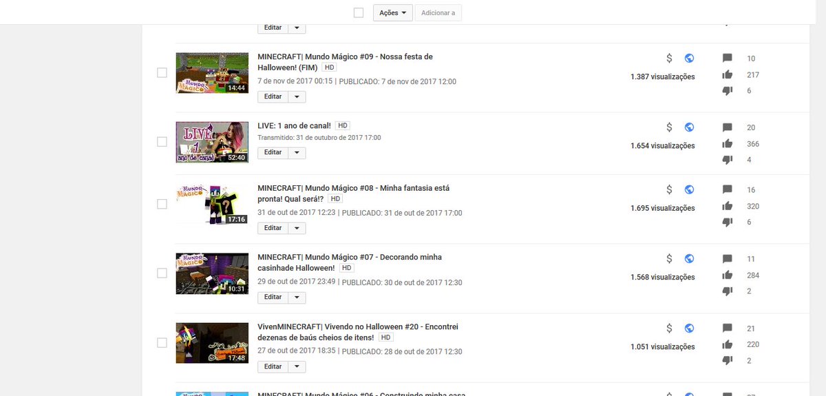Image resolution: width=826 pixels, height=396 pixels.
Task: Click 1.568 visualizações view count
Action: (662, 277)
